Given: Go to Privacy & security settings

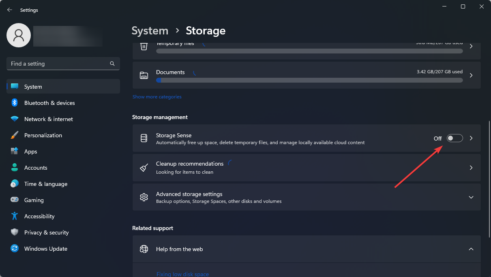Looking at the screenshot, I should 63,232.
